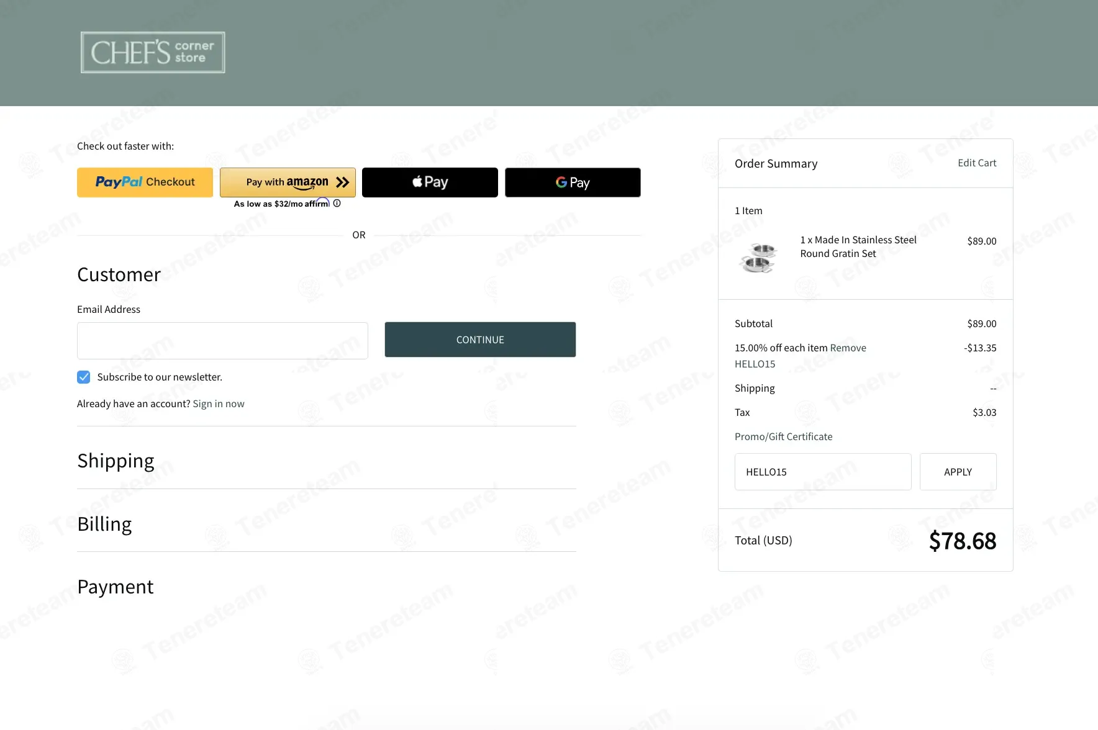Viewport: 1098px width, 730px height.
Task: Click the Chef's Corner Store logo
Action: tap(153, 53)
